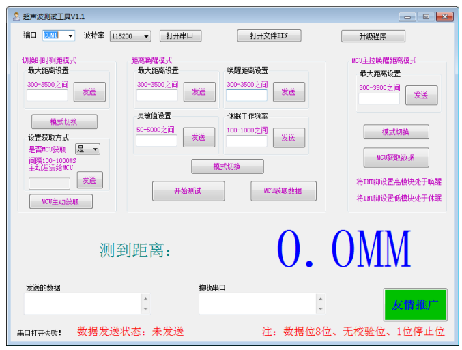Click inside the 接收串口 text area

[257, 304]
